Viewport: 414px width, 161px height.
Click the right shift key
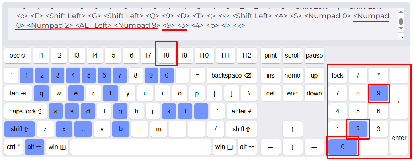[241, 129]
